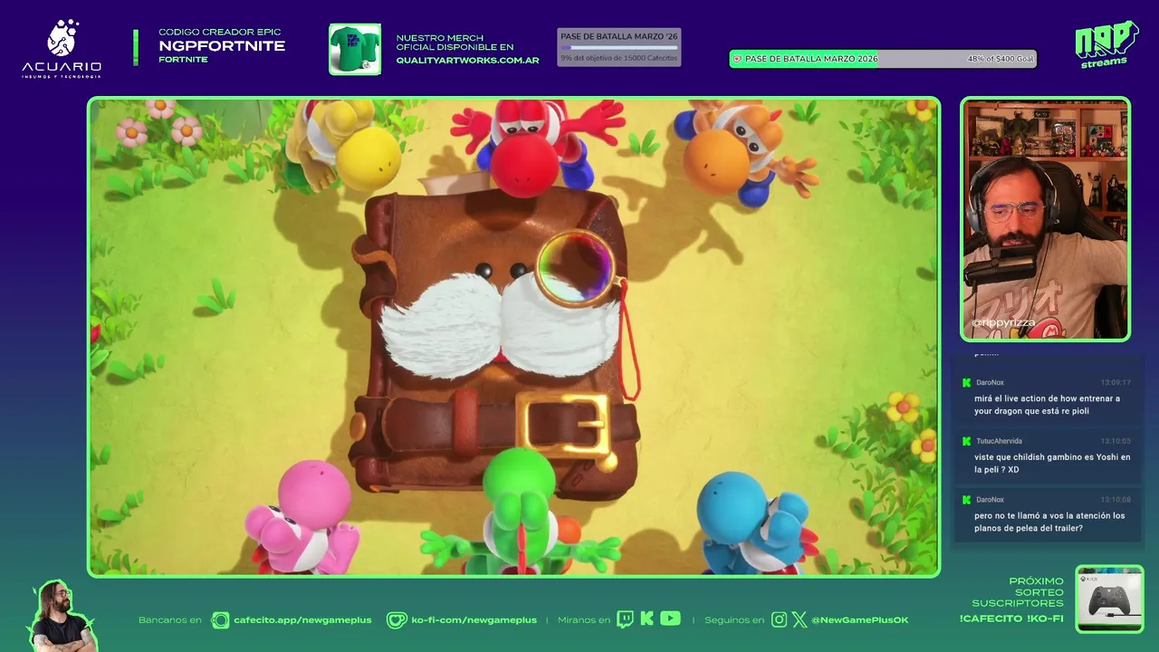This screenshot has height=652, width=1159.
Task: Open ko-fi.com/newgameplus link
Action: (x=474, y=620)
